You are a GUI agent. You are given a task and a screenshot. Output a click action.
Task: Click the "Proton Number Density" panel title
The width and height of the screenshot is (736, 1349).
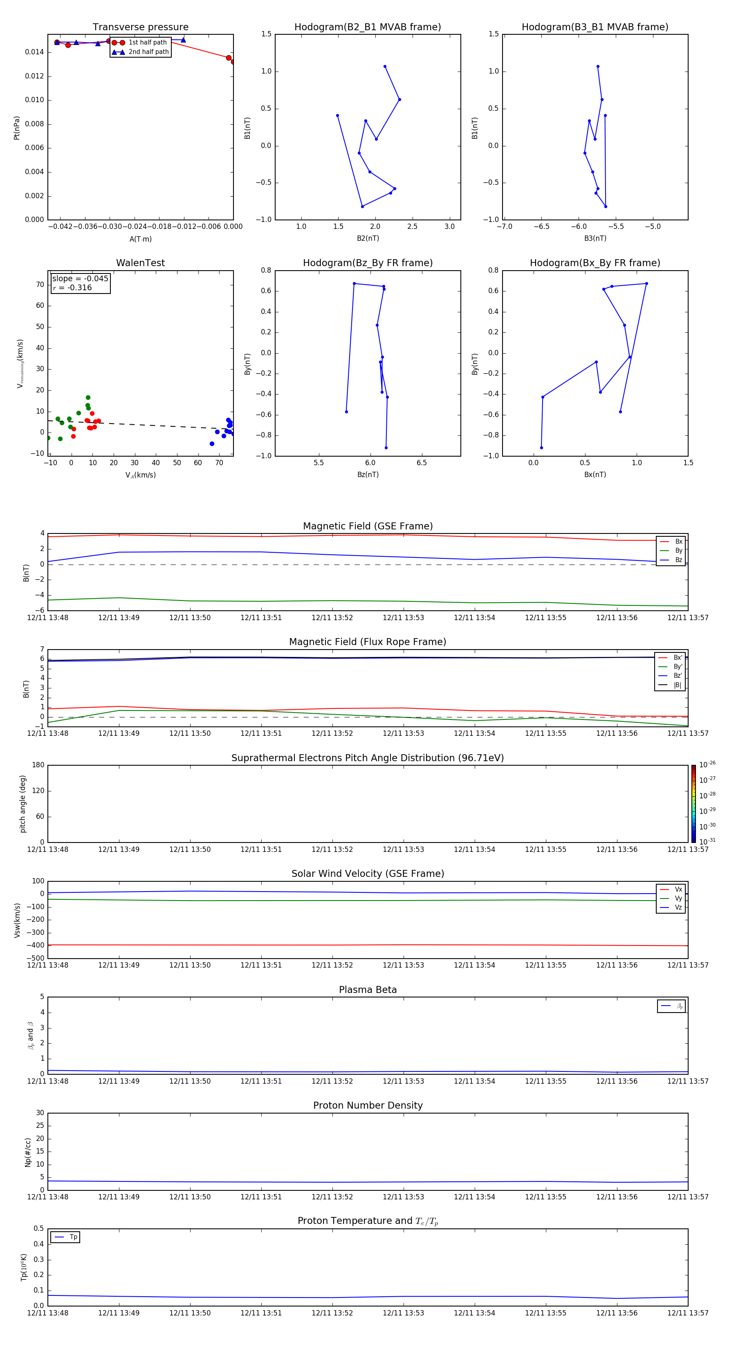367,1105
